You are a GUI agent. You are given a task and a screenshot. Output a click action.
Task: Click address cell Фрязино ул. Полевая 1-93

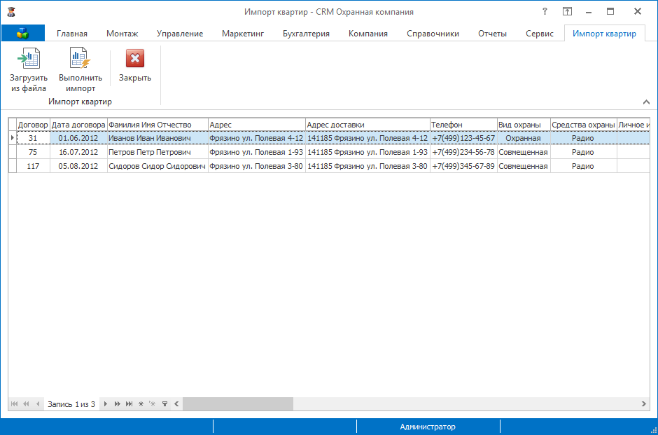pos(257,152)
